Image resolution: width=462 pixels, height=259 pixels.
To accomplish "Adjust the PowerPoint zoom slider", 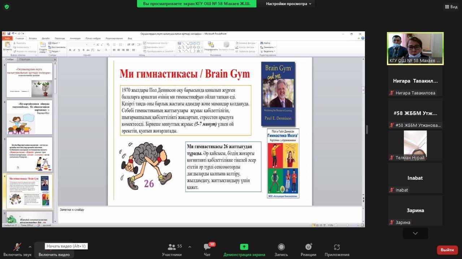I will click(347, 225).
